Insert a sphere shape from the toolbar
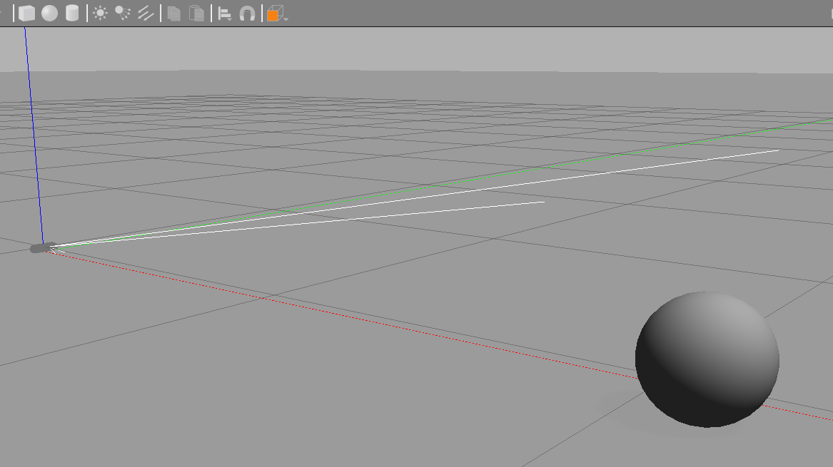The width and height of the screenshot is (833, 467). [49, 14]
